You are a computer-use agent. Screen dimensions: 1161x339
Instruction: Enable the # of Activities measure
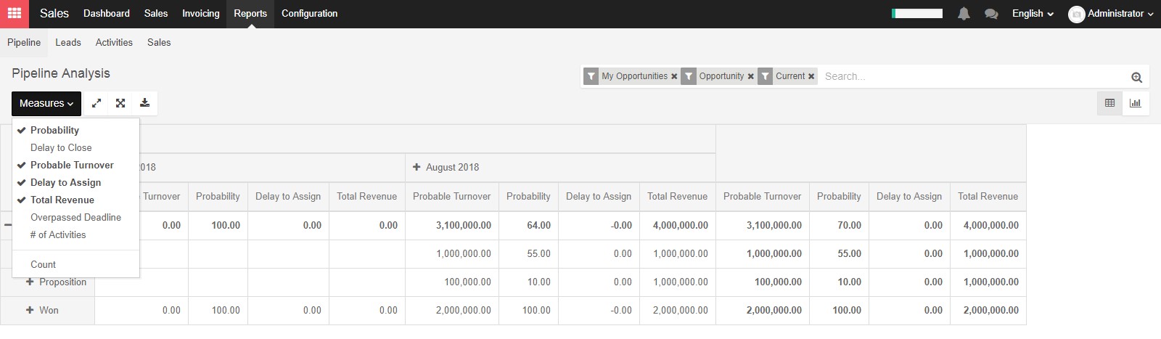pos(75,234)
